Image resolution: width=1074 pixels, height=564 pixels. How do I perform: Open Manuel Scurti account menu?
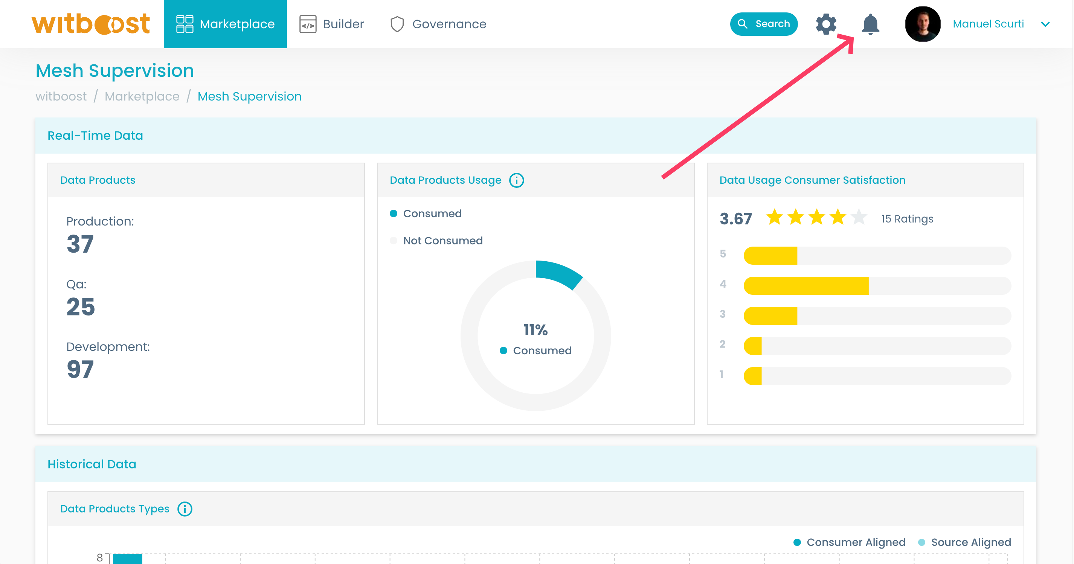click(988, 24)
